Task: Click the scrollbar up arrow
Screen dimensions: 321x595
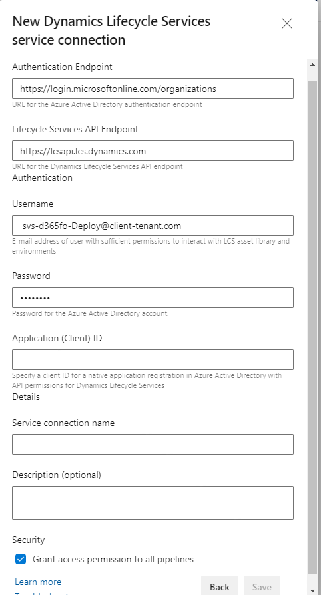Action: click(312, 65)
